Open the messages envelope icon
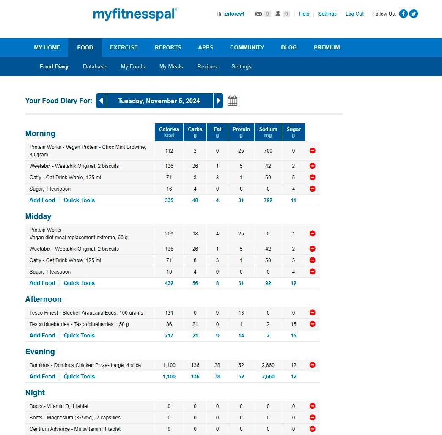This screenshot has height=435, width=442. (259, 14)
